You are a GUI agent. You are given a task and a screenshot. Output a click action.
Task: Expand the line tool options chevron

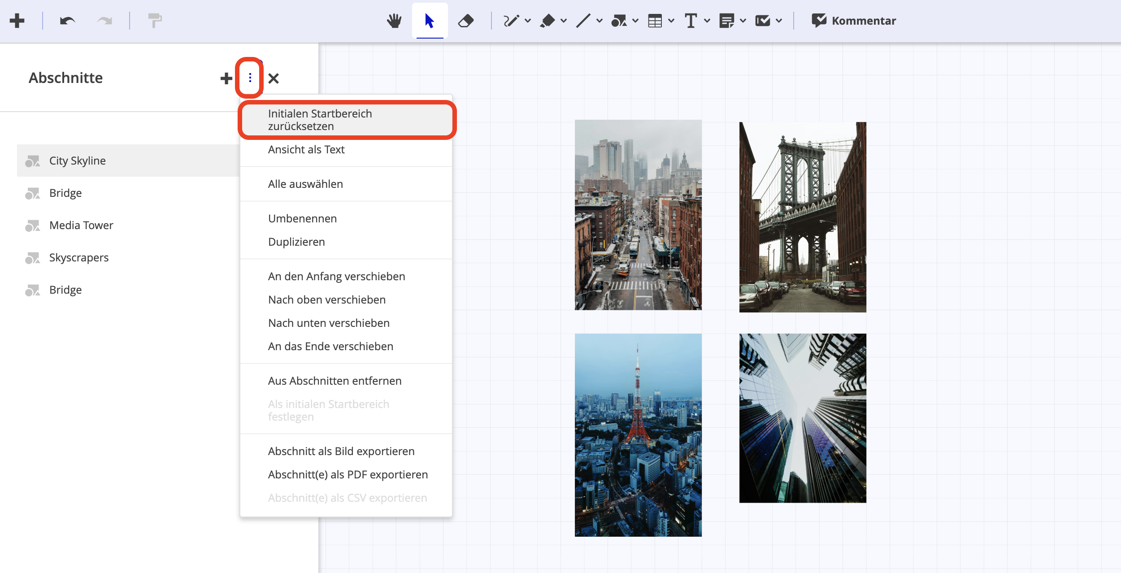point(600,20)
